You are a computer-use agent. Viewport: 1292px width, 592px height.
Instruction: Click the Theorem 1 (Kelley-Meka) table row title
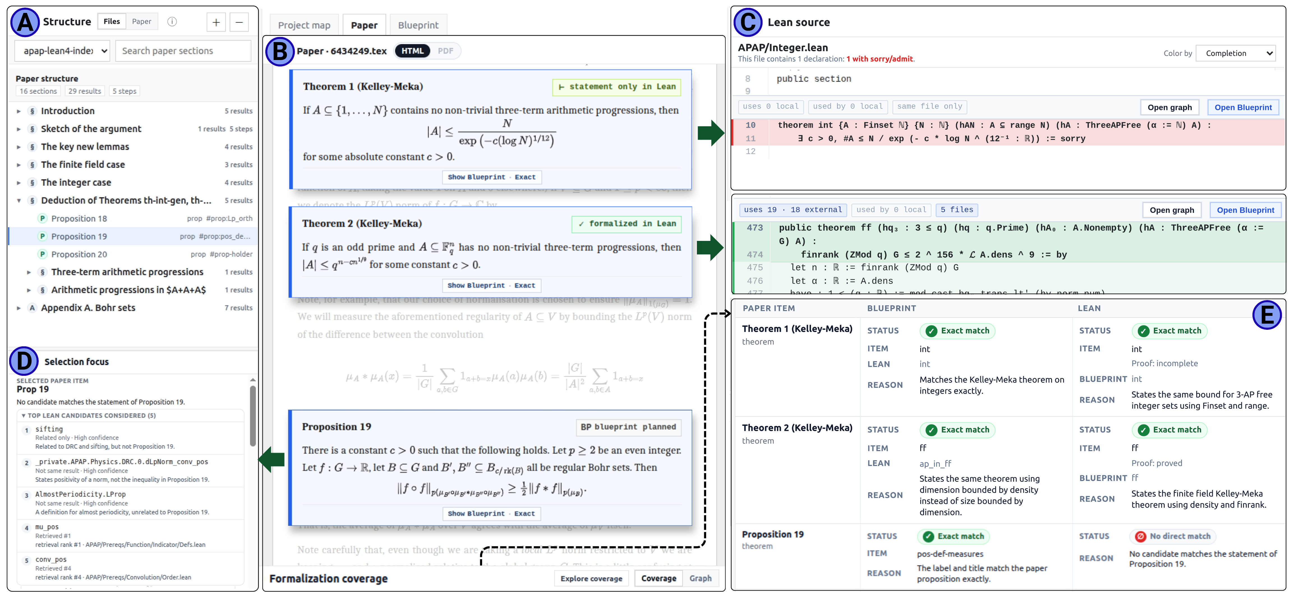coord(797,329)
